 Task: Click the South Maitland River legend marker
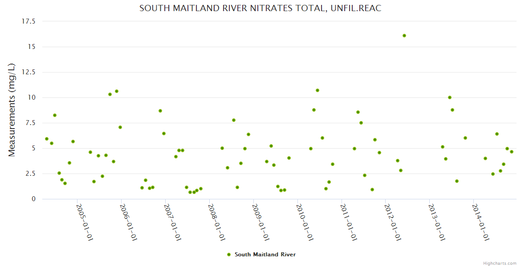coord(229,255)
